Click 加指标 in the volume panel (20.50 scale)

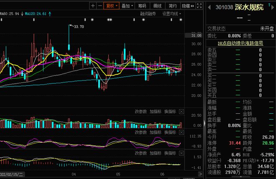coord(156,111)
